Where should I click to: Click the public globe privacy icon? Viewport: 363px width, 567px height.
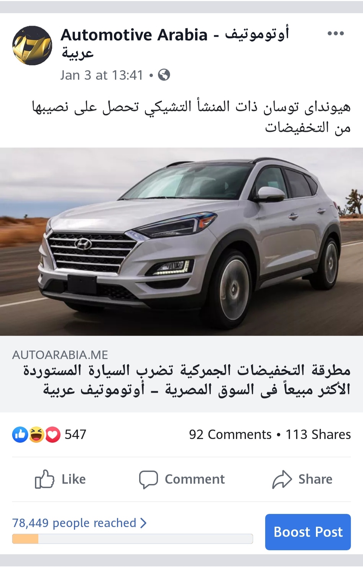tap(164, 75)
